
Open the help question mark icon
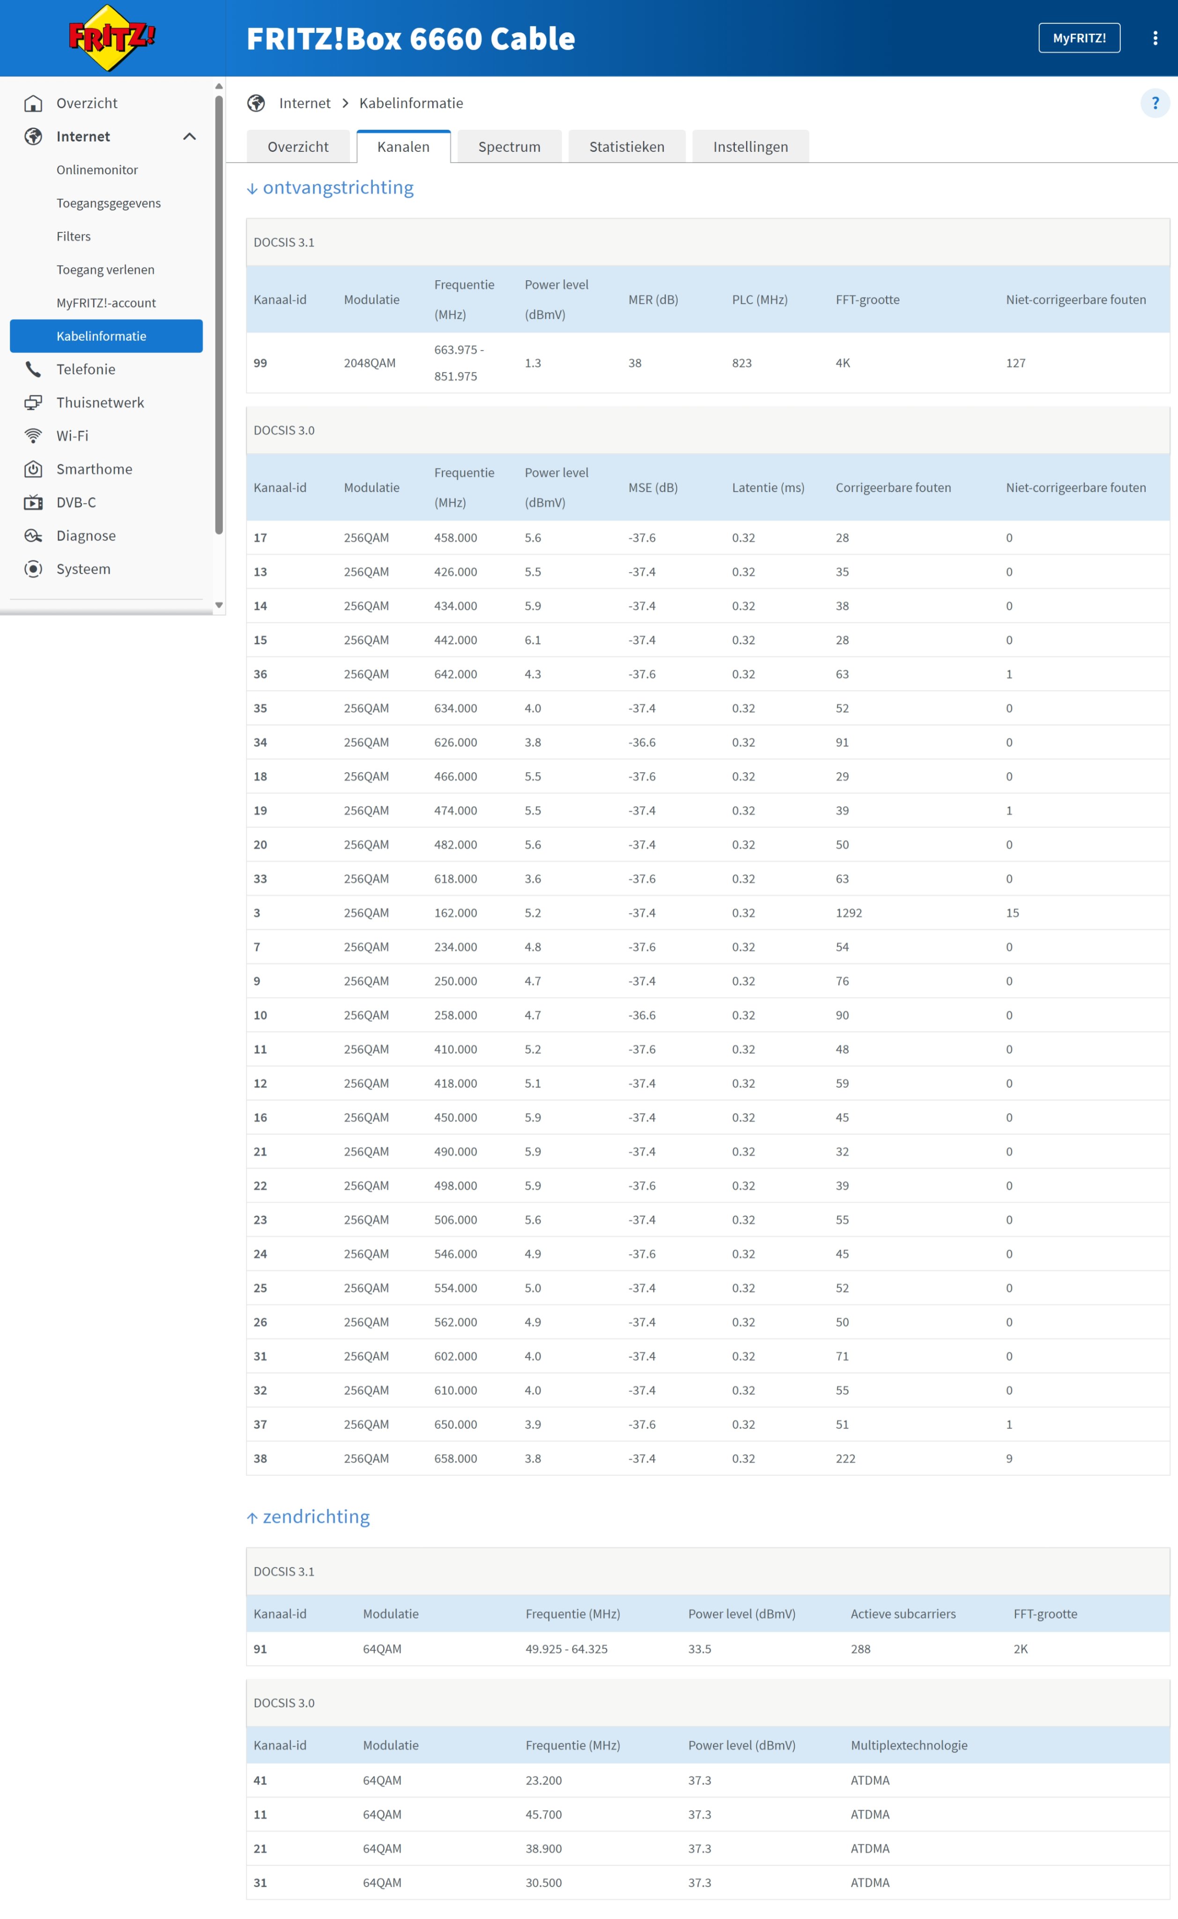[x=1154, y=104]
